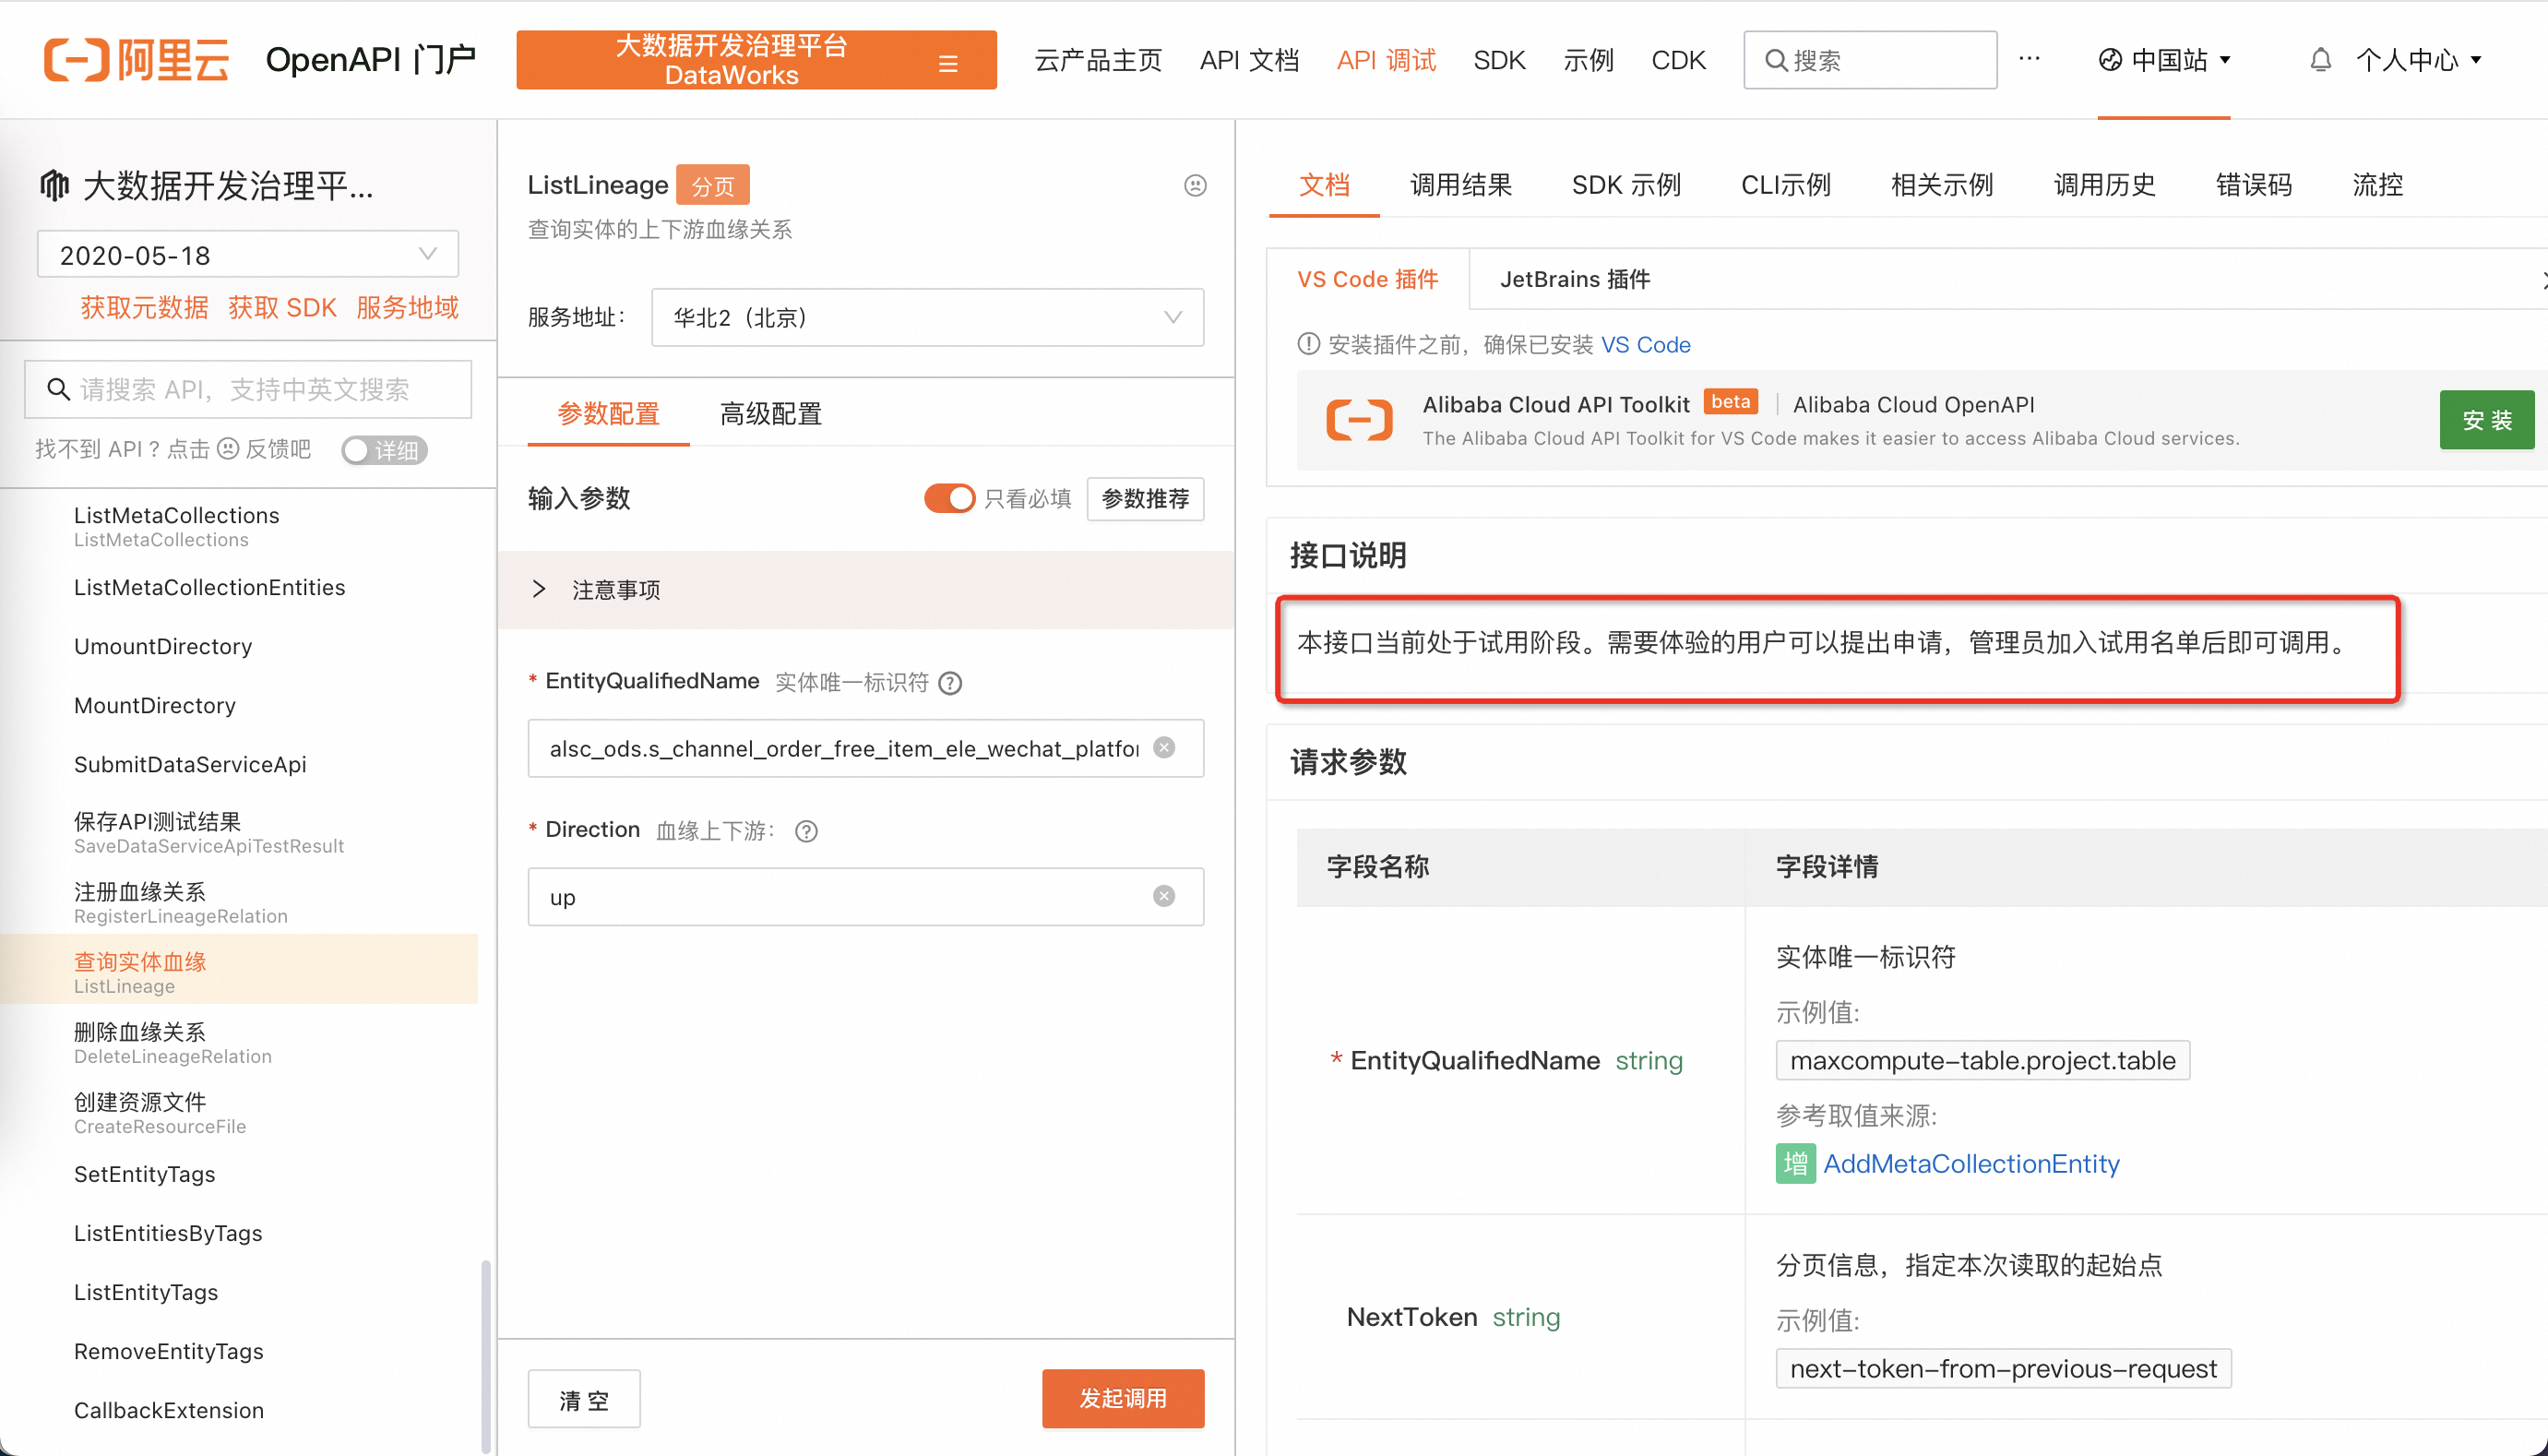Switch to the 调用结果 tab
2548x1456 pixels.
point(1460,185)
